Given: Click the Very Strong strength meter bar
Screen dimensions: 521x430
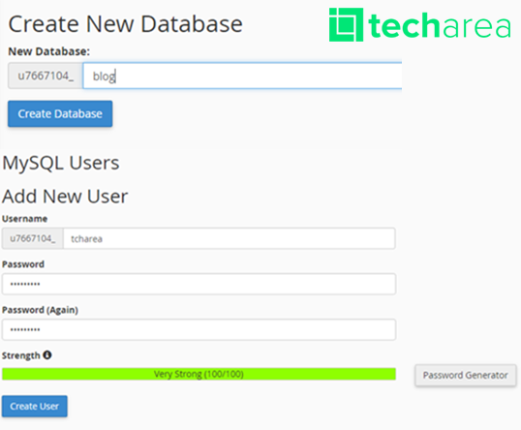Looking at the screenshot, I should pyautogui.click(x=199, y=374).
